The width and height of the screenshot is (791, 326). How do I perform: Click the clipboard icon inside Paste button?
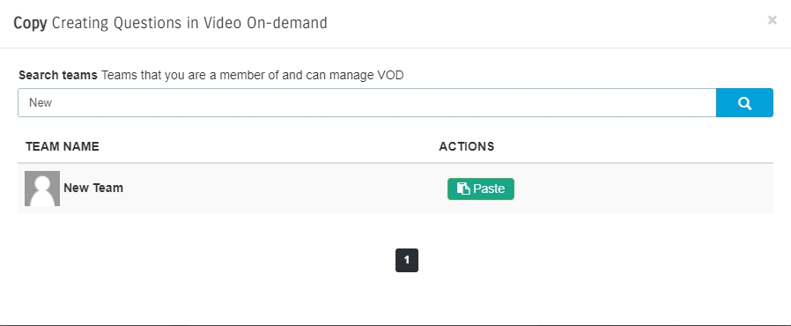click(x=463, y=189)
